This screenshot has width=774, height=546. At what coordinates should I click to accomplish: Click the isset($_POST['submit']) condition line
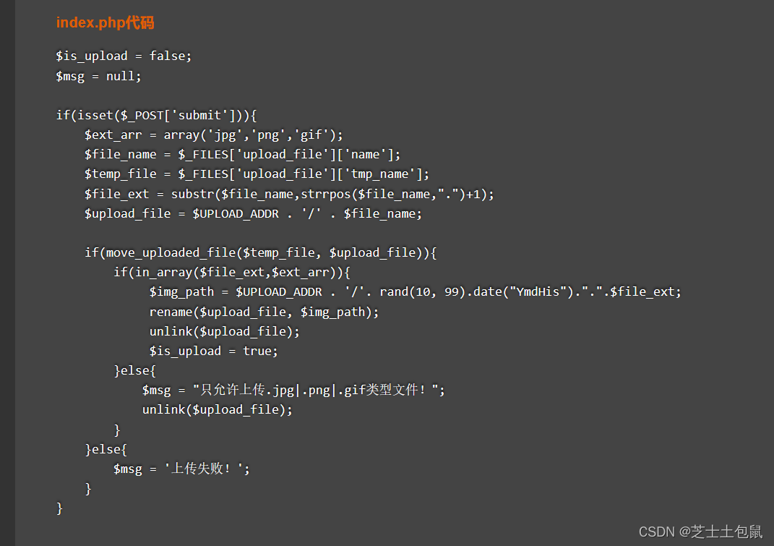point(156,116)
